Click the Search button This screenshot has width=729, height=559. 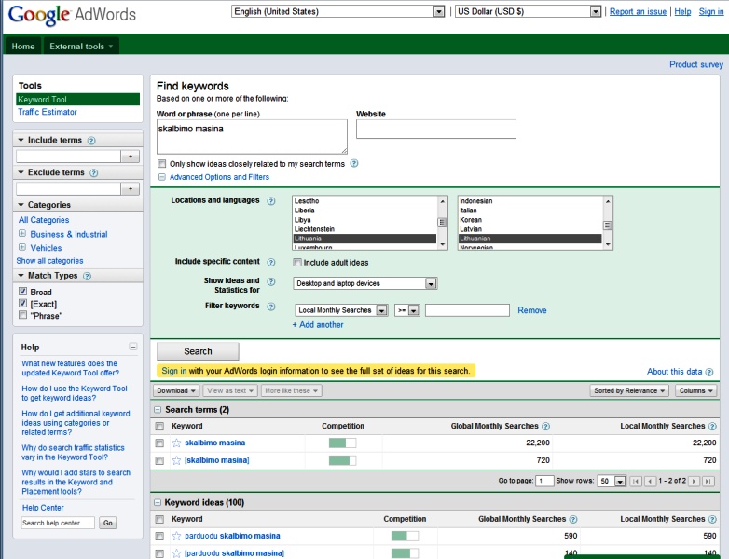198,351
